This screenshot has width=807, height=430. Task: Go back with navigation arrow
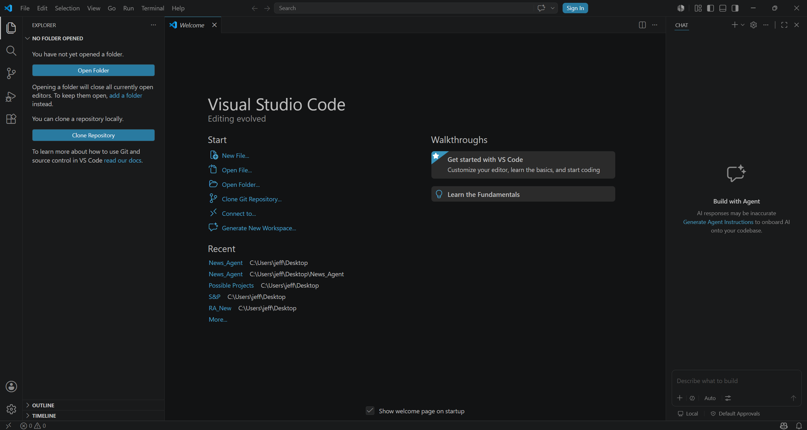pyautogui.click(x=254, y=8)
